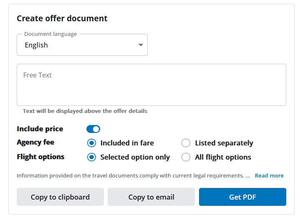
Task: Click the arrow beside English
Action: click(141, 45)
